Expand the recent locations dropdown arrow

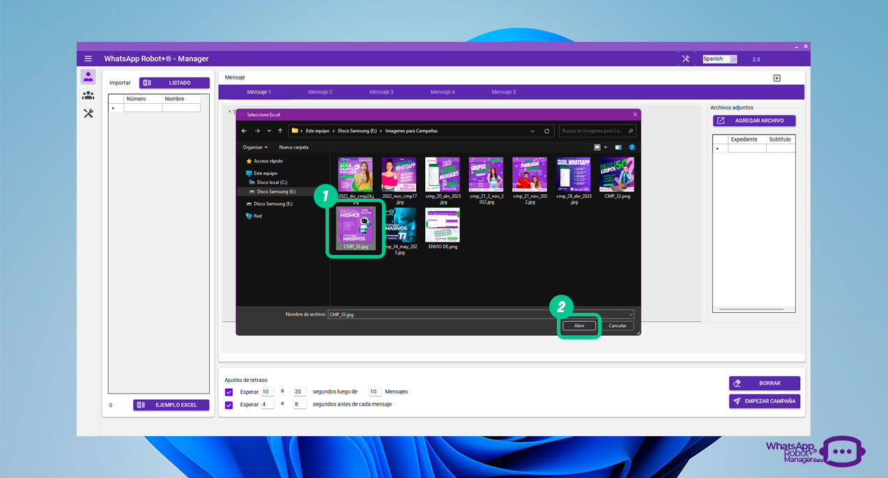pyautogui.click(x=269, y=130)
